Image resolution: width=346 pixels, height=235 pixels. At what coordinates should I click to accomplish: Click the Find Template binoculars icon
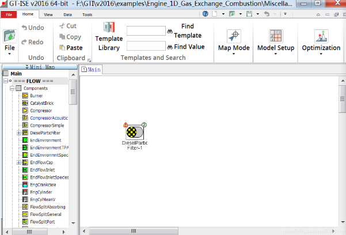click(x=170, y=31)
